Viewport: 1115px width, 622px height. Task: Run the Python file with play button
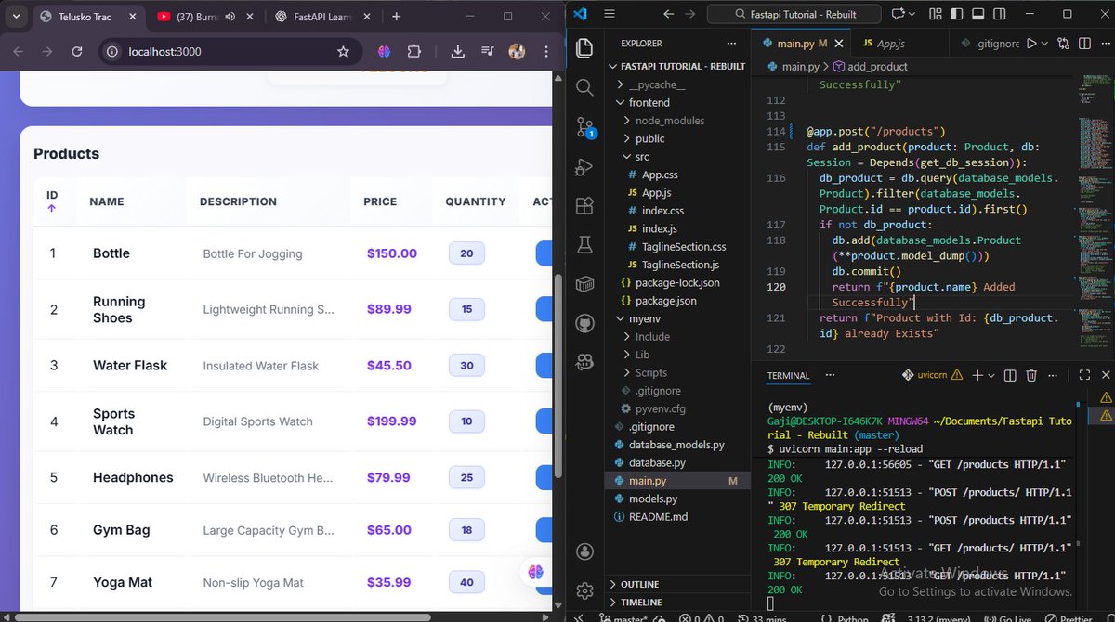[1030, 44]
